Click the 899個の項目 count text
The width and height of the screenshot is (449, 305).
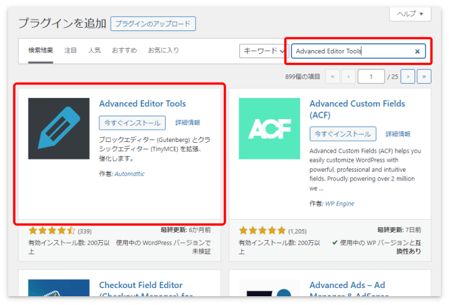click(x=302, y=76)
